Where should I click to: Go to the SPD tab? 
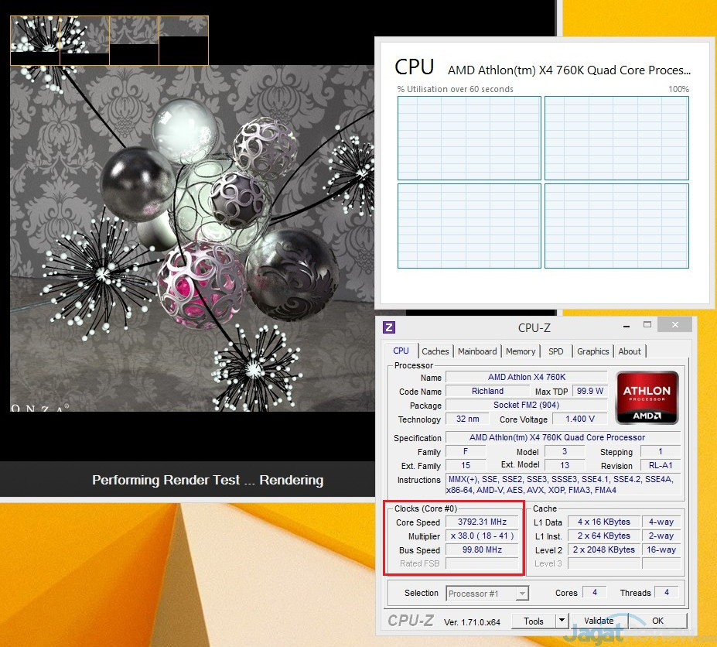(x=555, y=351)
